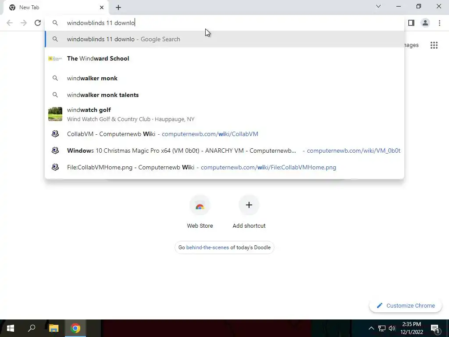Select the windwatch golf suggestion
The height and width of the screenshot is (337, 449).
click(x=224, y=115)
